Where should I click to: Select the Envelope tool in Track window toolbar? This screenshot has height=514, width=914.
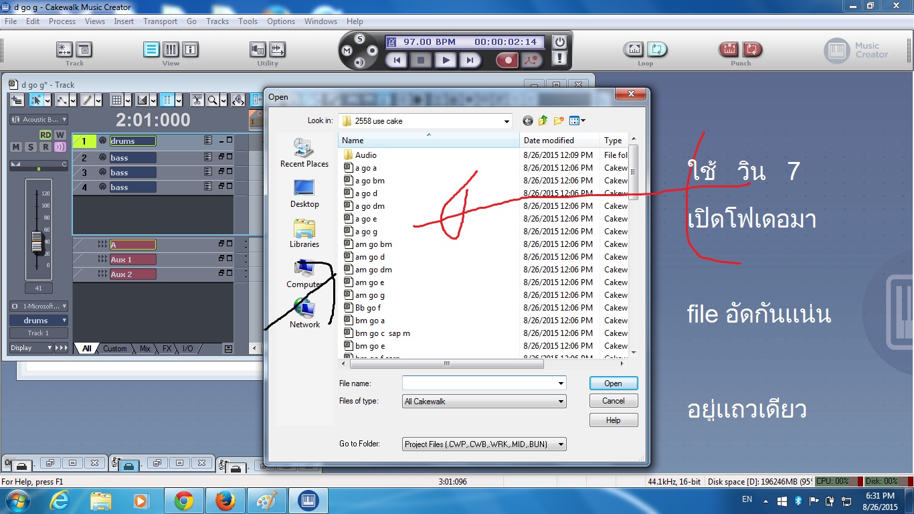62,100
